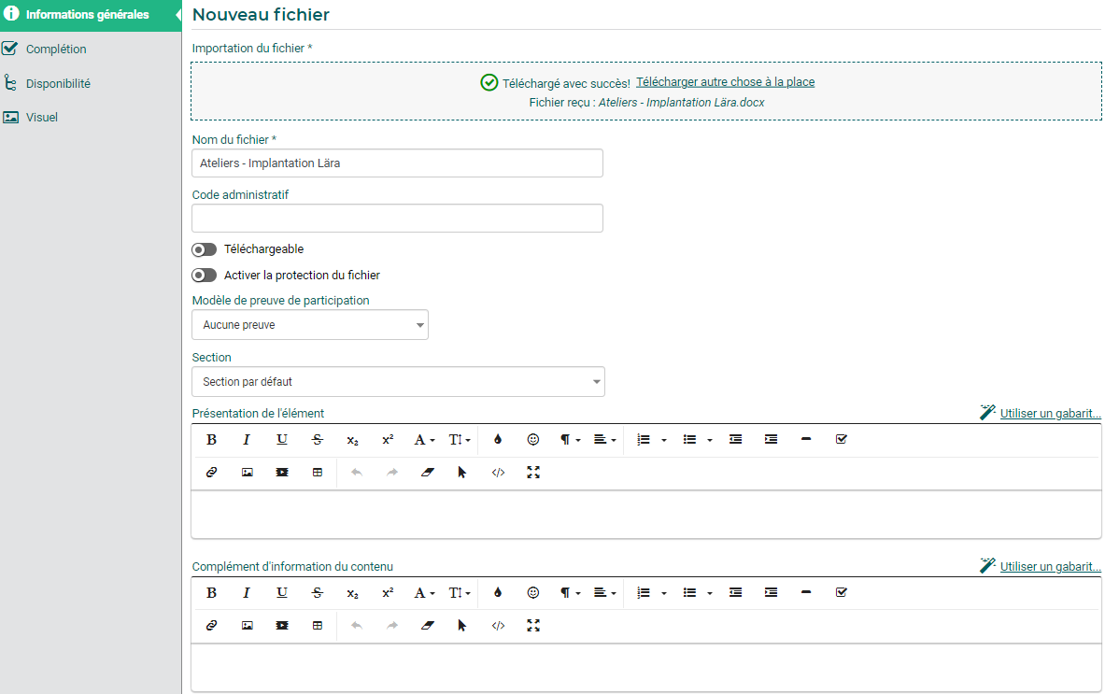The width and height of the screenshot is (1105, 694).
Task: Insert checkbox in Complément d'information editor
Action: click(x=842, y=592)
